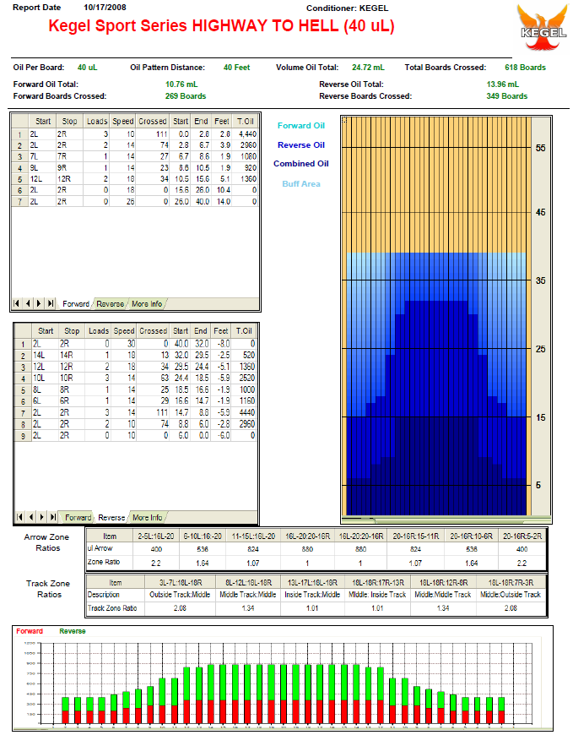This screenshot has width=573, height=735.
Task: Click the 24.72 mL volume oil total value
Action: point(368,68)
